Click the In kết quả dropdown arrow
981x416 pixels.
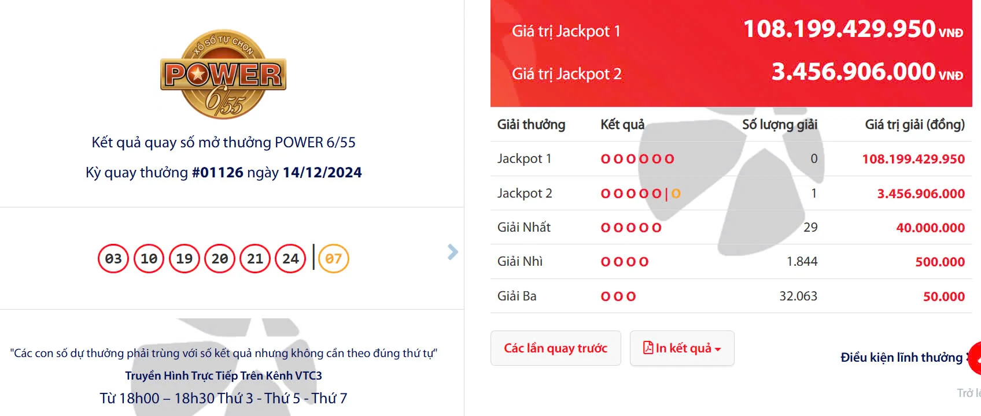pyautogui.click(x=717, y=350)
